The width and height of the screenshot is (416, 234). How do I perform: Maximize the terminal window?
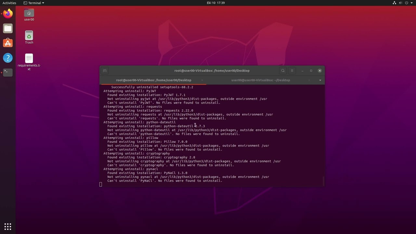tap(311, 71)
